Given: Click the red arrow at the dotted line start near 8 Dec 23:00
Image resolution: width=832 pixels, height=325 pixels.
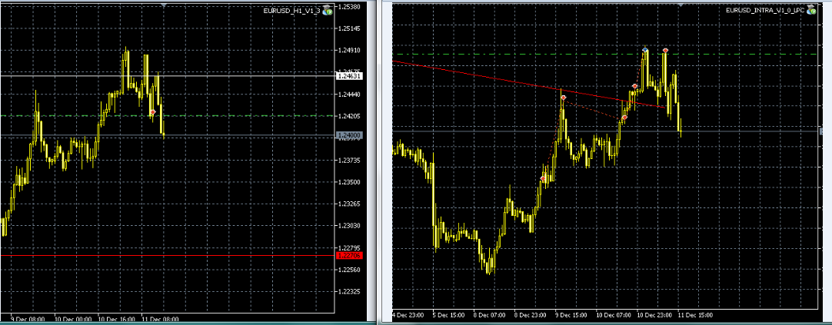Looking at the screenshot, I should [x=544, y=180].
